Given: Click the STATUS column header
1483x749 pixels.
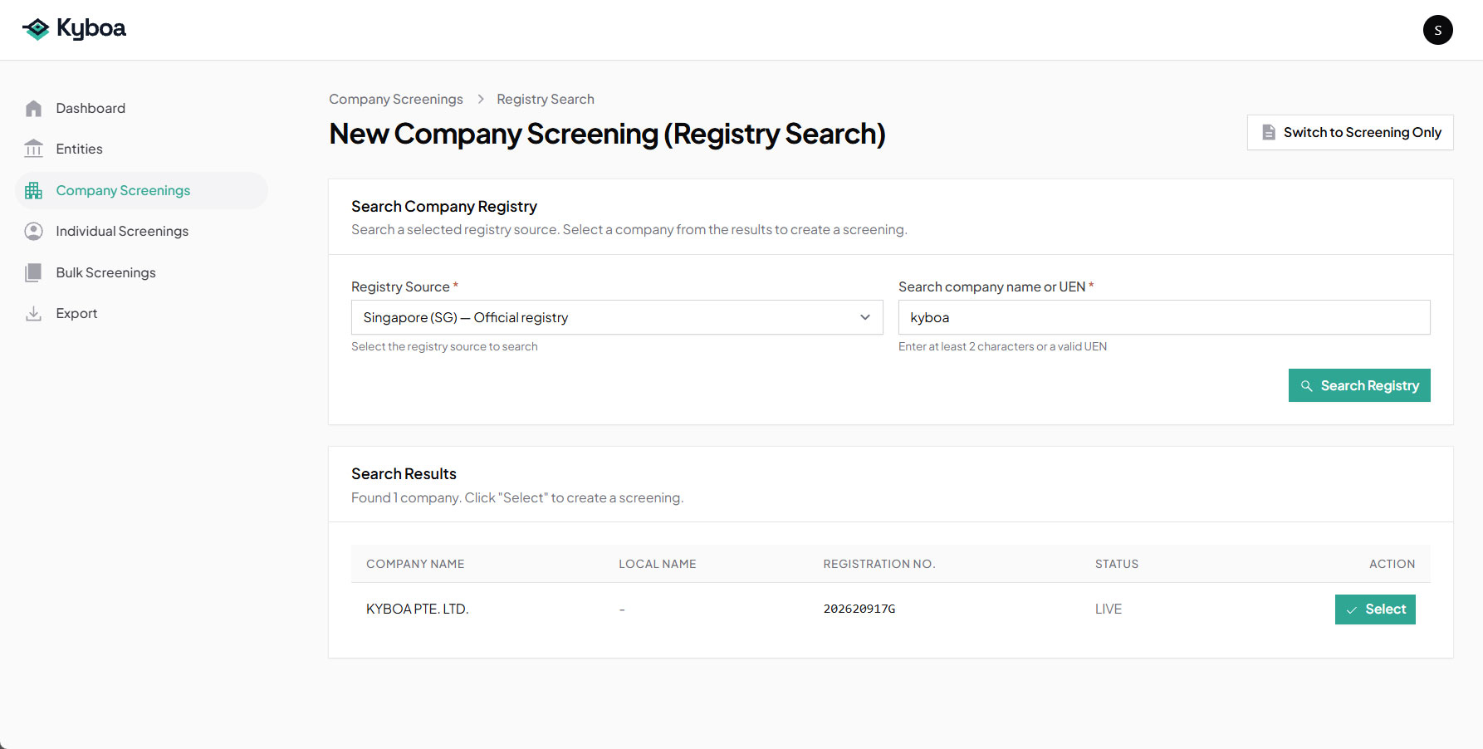Looking at the screenshot, I should click(x=1117, y=564).
